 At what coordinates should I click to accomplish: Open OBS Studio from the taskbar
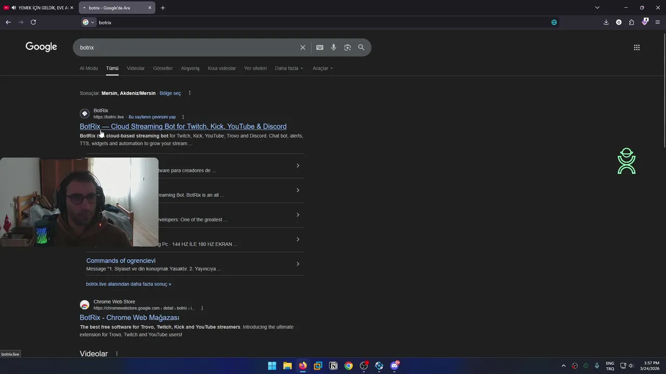pyautogui.click(x=364, y=366)
